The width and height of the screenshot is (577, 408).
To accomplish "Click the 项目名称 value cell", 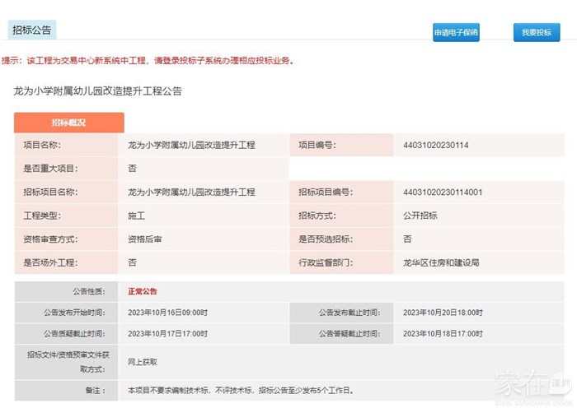I will pos(191,146).
